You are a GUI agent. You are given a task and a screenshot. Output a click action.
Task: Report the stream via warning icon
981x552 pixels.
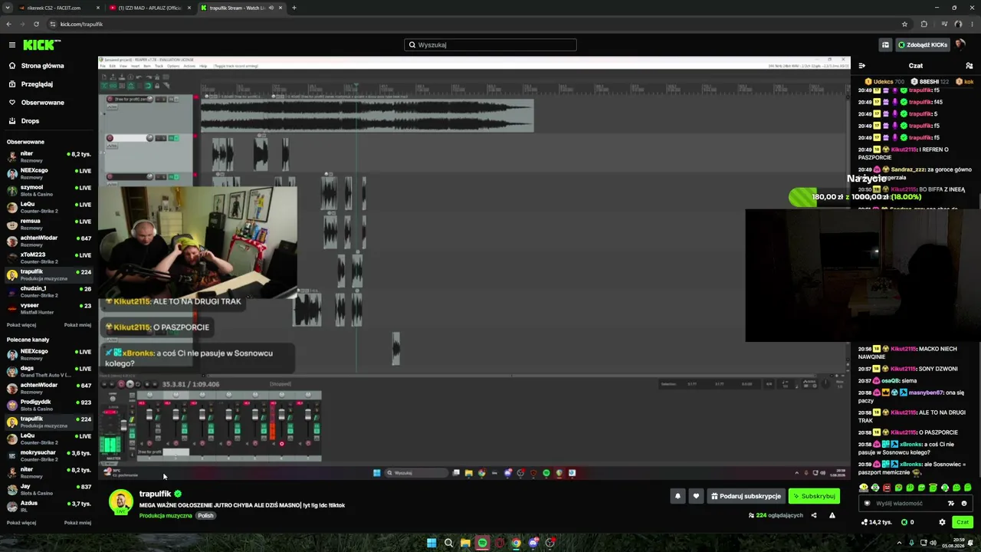[832, 515]
